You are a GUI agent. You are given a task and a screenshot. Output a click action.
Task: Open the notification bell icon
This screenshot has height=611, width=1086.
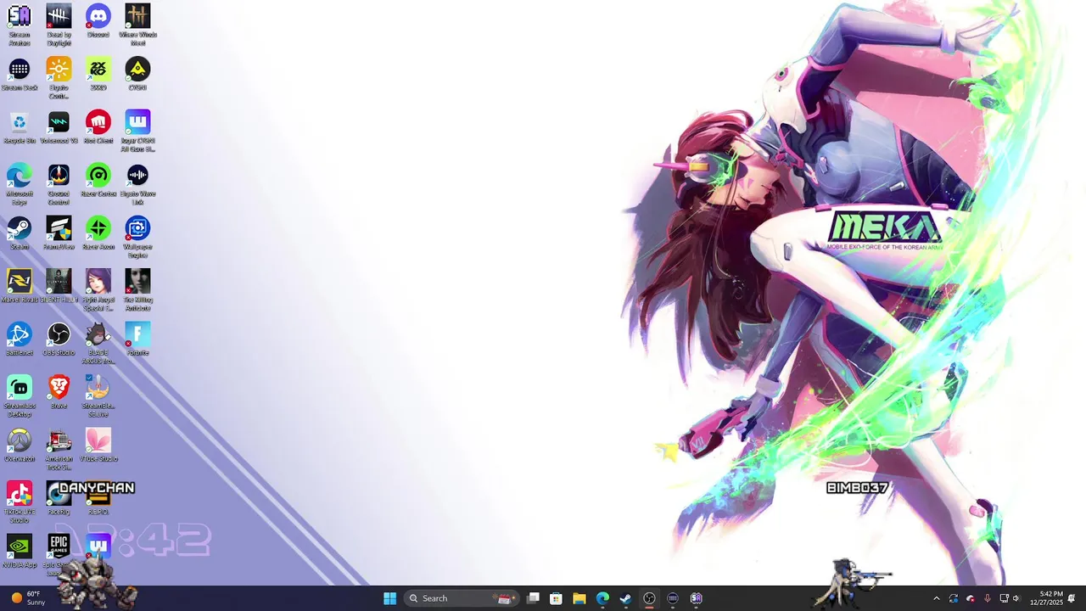pos(1072,598)
